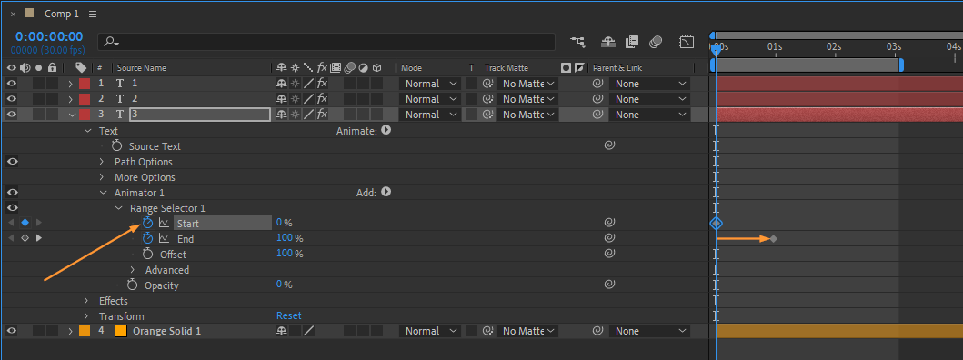Click the Source Text expression pick whip
Viewport: 963px width, 360px height.
609,145
